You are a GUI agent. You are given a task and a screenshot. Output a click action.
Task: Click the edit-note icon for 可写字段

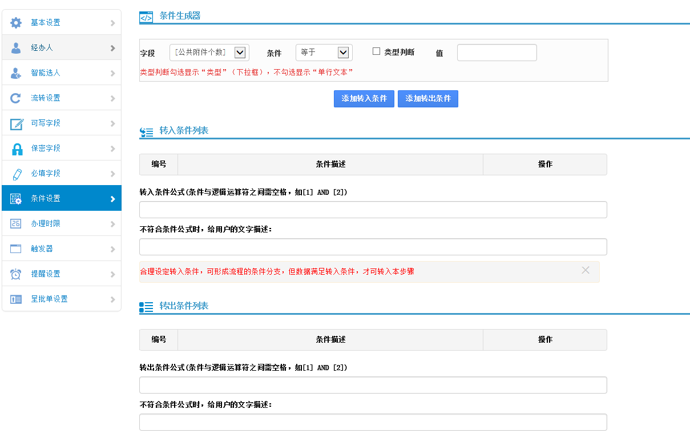point(17,123)
